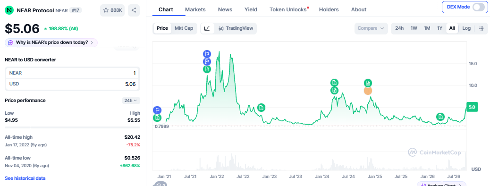The height and width of the screenshot is (186, 490).
Task: Click the NEAR Protocol logo icon
Action: tap(9, 10)
